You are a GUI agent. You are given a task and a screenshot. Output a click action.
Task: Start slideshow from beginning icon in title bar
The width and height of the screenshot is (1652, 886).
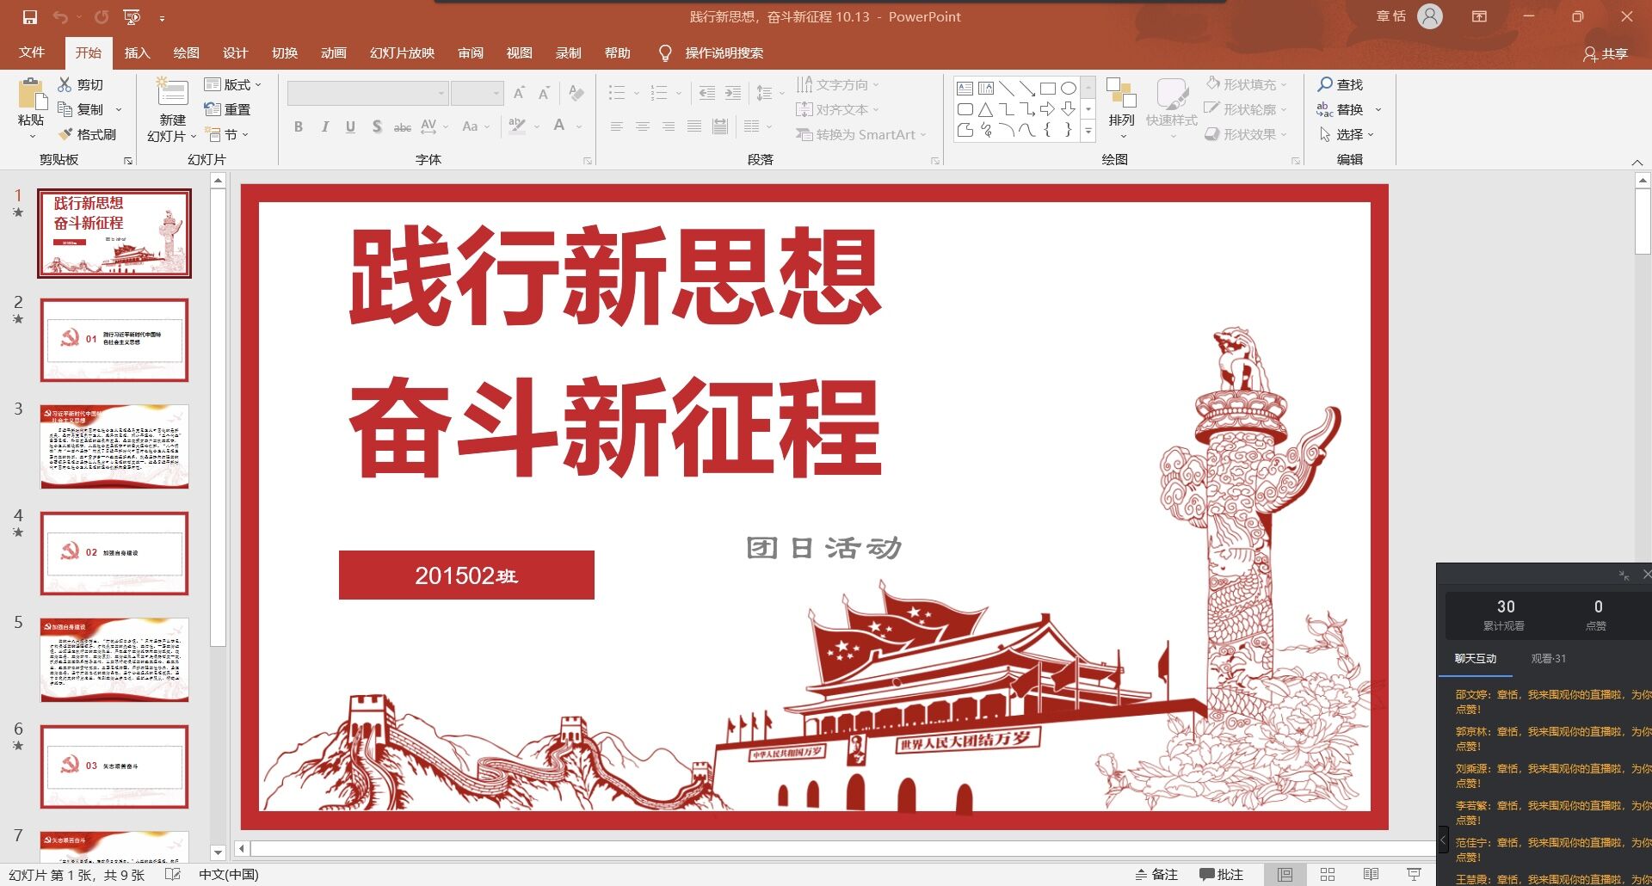(132, 17)
